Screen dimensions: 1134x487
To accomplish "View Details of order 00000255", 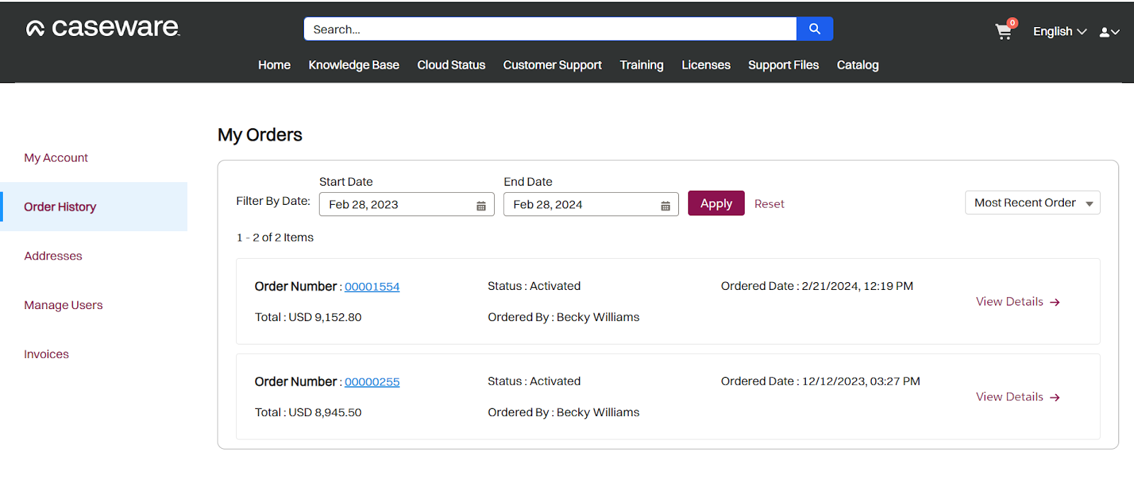I will [1017, 397].
